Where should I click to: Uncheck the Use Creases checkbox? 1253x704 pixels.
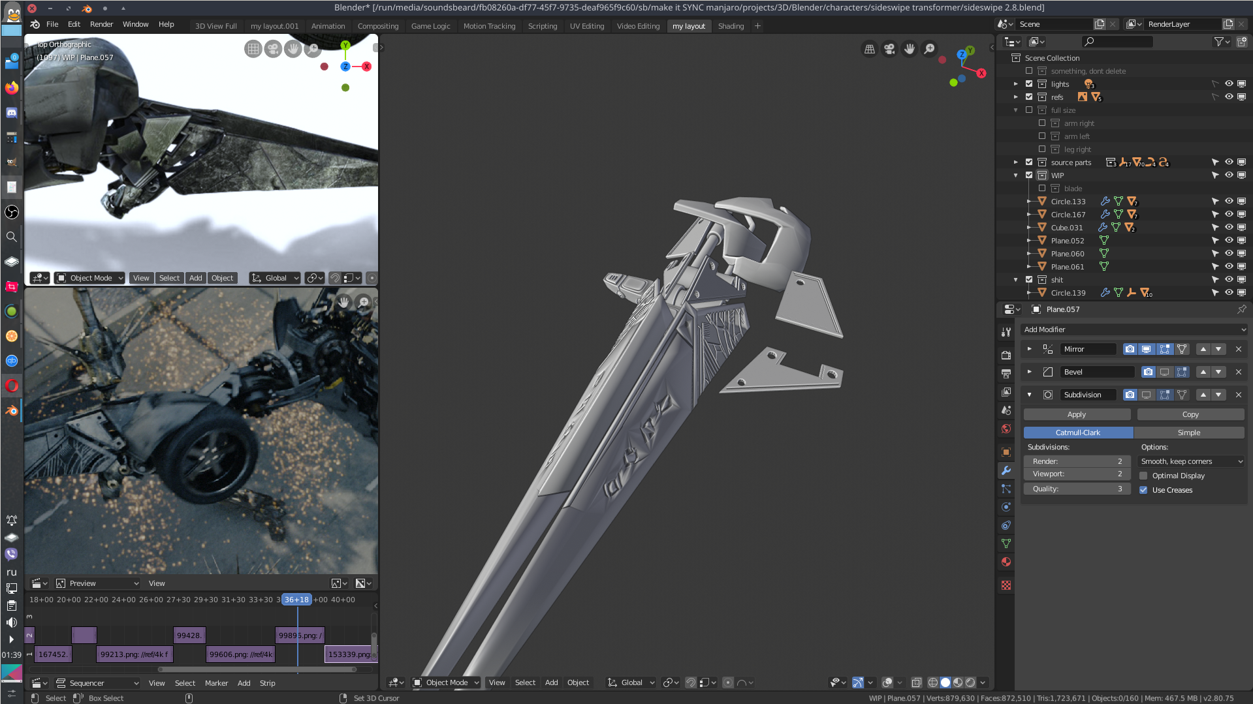tap(1143, 490)
